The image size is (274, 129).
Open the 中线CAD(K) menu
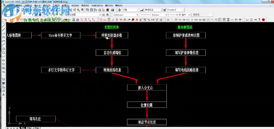tap(97, 6)
